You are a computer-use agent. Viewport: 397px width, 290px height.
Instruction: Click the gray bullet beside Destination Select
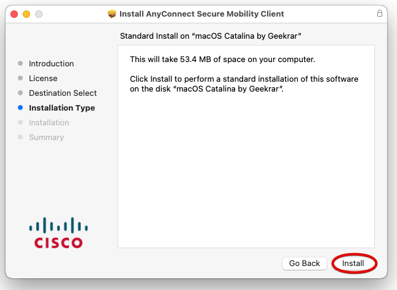click(x=20, y=93)
